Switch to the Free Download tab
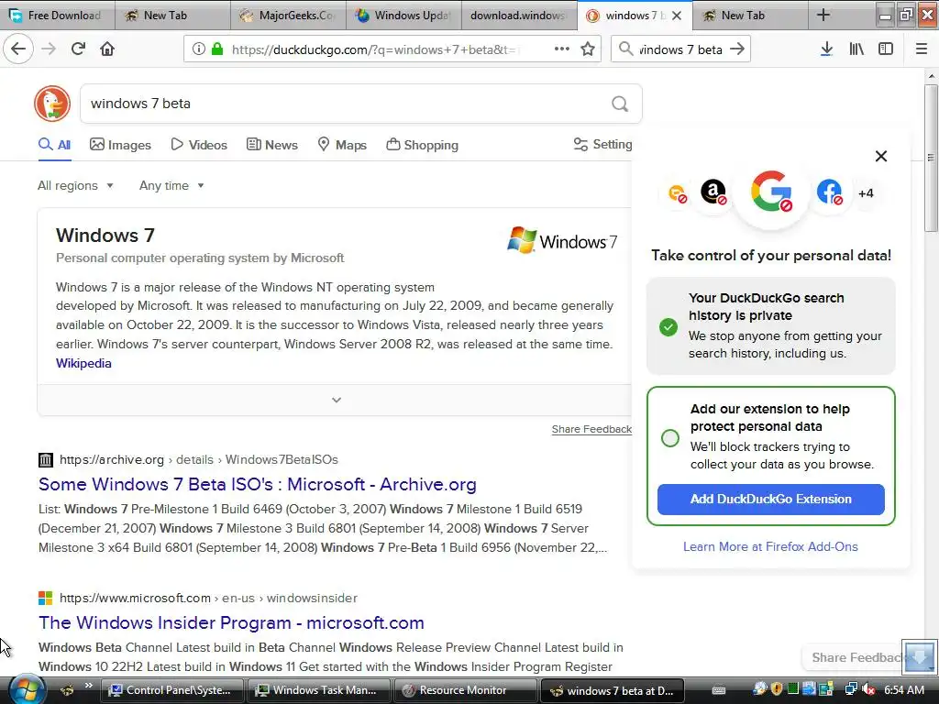This screenshot has width=939, height=704. [58, 16]
